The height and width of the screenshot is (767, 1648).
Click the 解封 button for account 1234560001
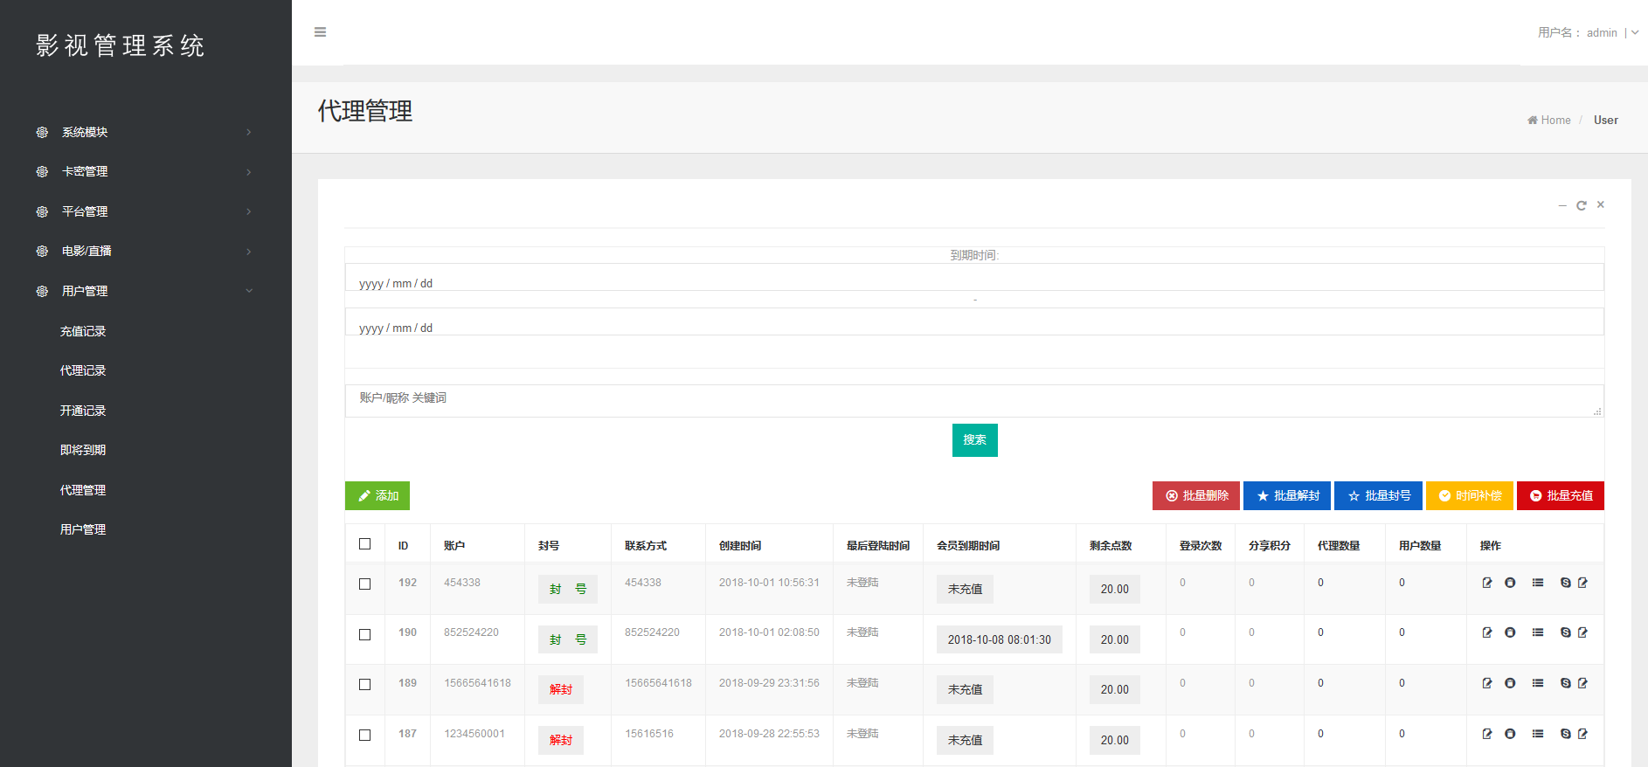click(x=561, y=740)
